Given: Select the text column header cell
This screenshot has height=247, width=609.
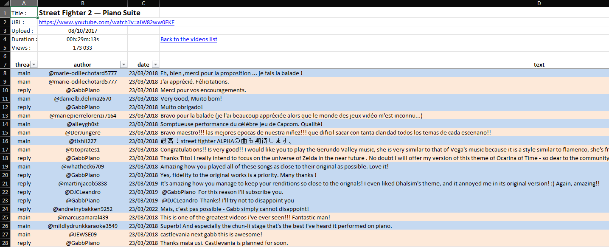Looking at the screenshot, I should click(x=384, y=65).
